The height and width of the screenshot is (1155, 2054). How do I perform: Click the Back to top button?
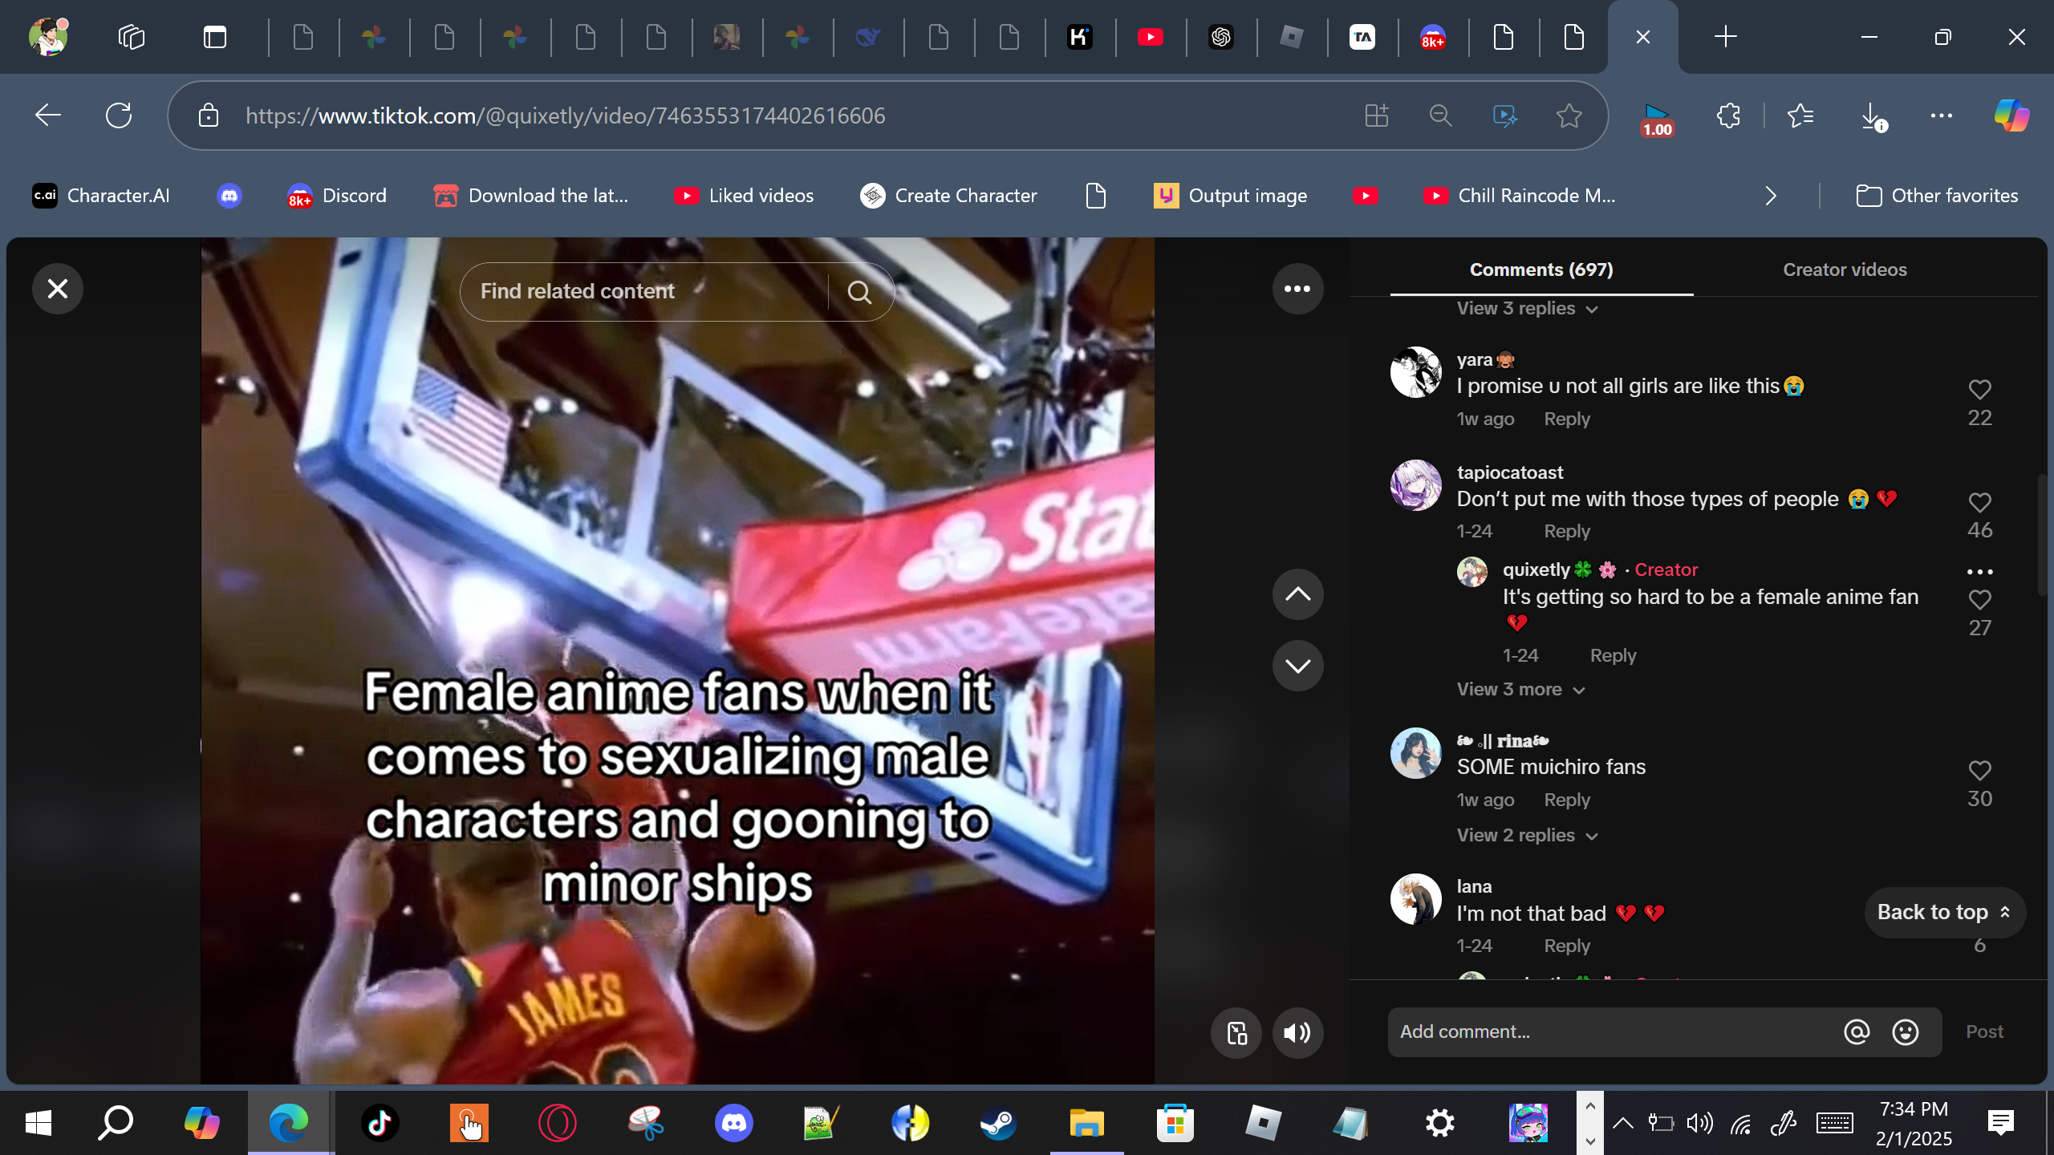click(x=1943, y=912)
